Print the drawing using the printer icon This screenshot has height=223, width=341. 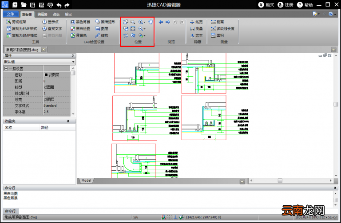(x=50, y=5)
